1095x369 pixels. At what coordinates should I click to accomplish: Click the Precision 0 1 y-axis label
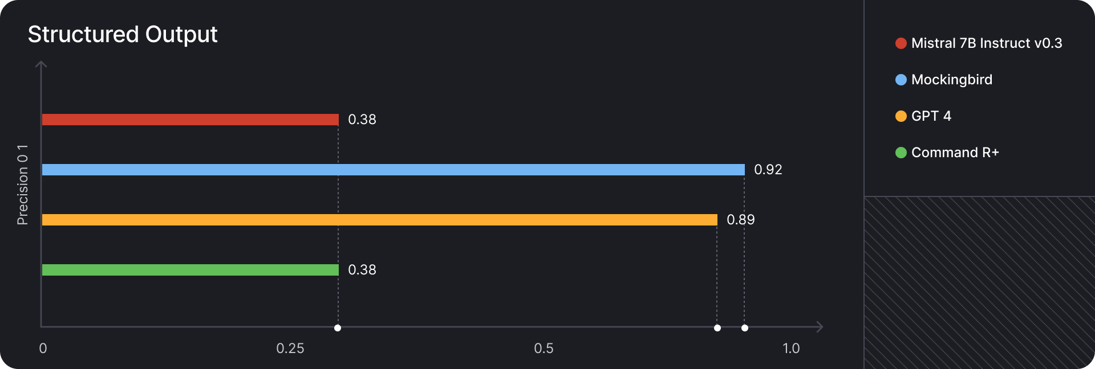pos(22,184)
